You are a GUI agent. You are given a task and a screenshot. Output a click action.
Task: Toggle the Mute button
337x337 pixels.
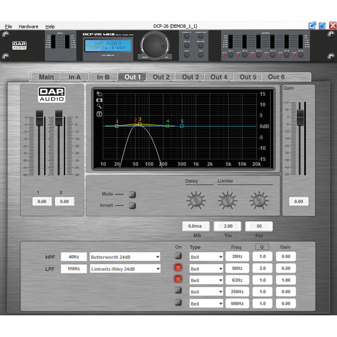click(x=132, y=194)
